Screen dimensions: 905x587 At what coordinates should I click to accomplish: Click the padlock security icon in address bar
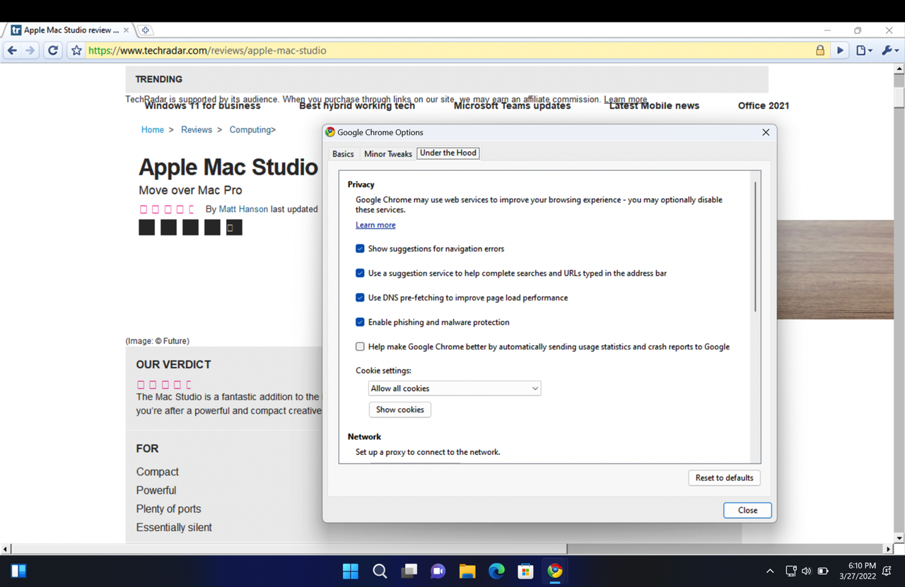point(820,51)
